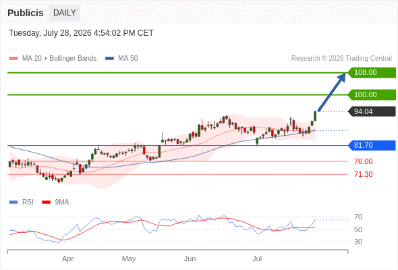The width and height of the screenshot is (398, 270).
Task: Click the RSI legend label
Action: coord(28,202)
